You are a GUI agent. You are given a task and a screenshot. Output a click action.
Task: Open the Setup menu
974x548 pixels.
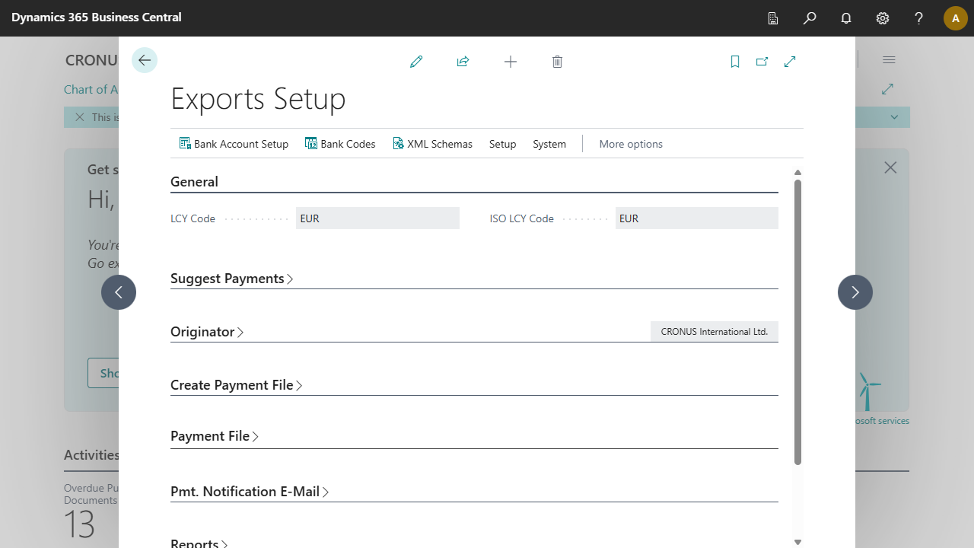point(502,144)
